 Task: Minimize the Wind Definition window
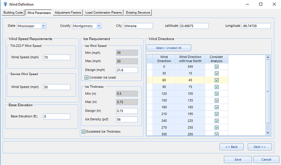coord(247,4)
